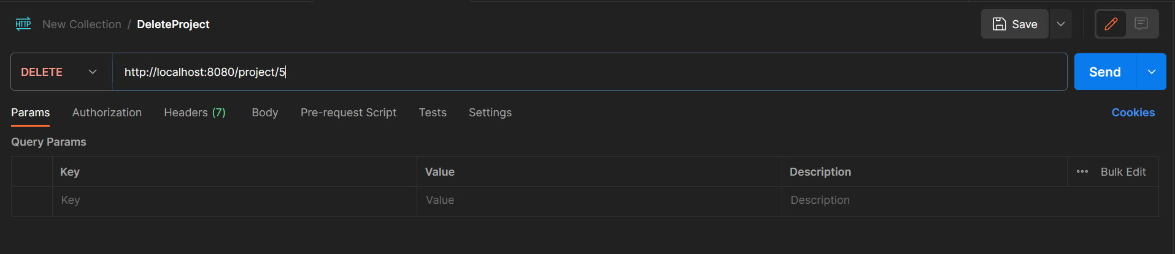Viewport: 1175px width, 254px height.
Task: Select the Tests tab
Action: coord(433,113)
